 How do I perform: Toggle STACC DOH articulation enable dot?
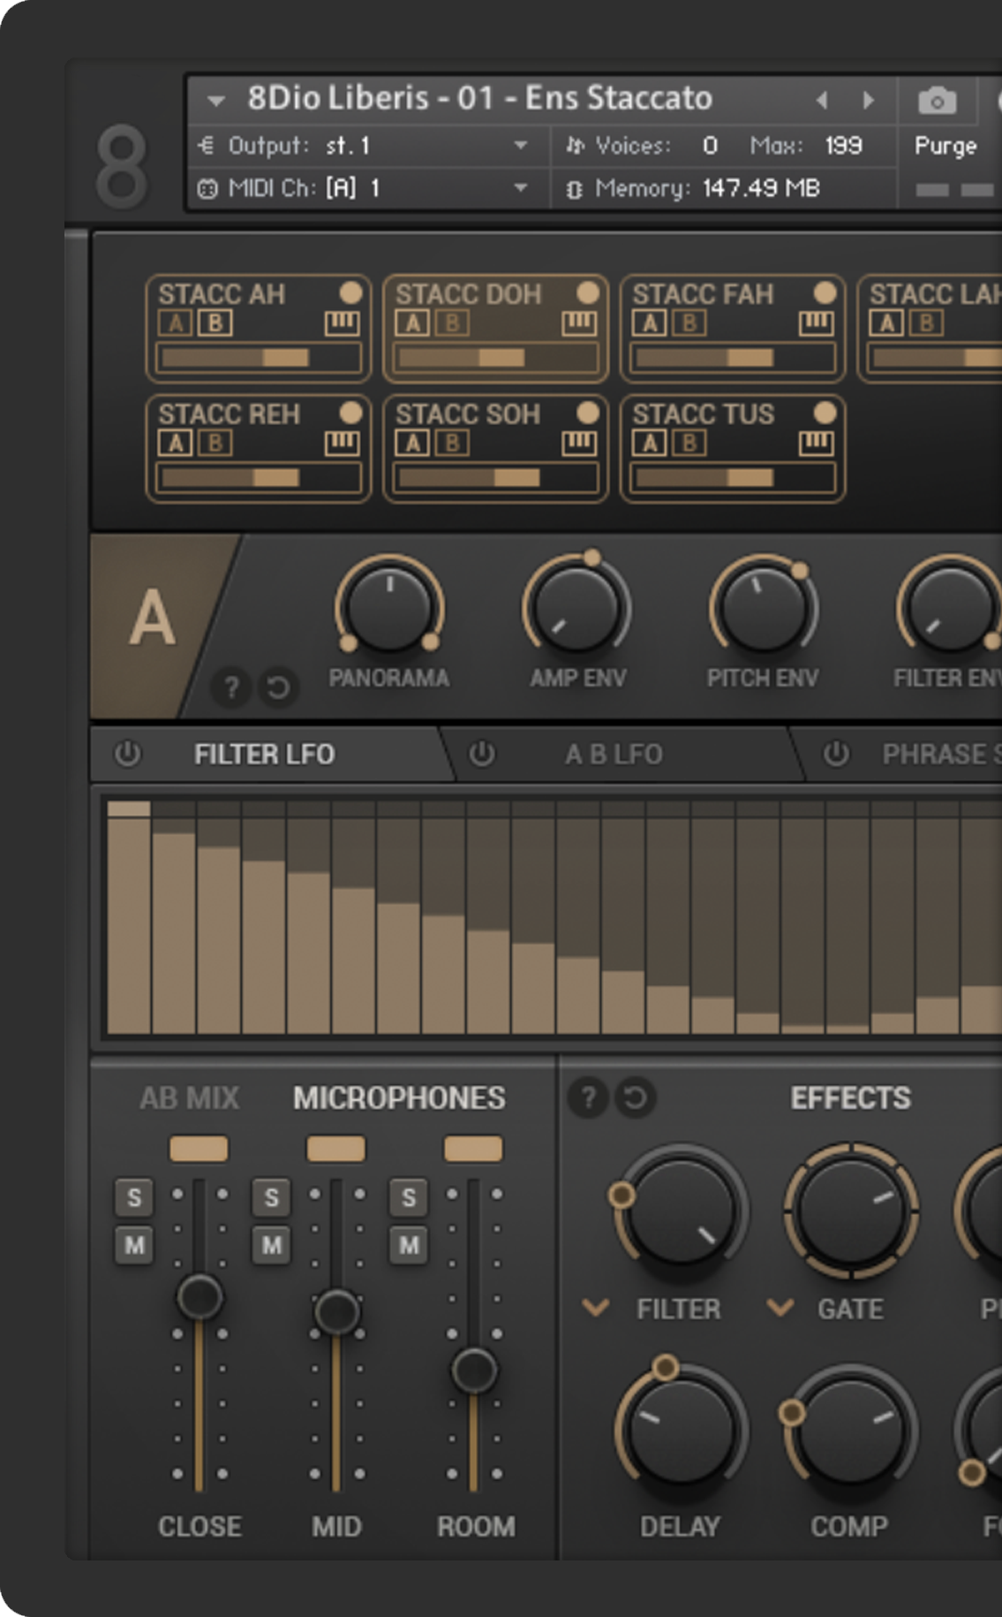click(x=588, y=292)
